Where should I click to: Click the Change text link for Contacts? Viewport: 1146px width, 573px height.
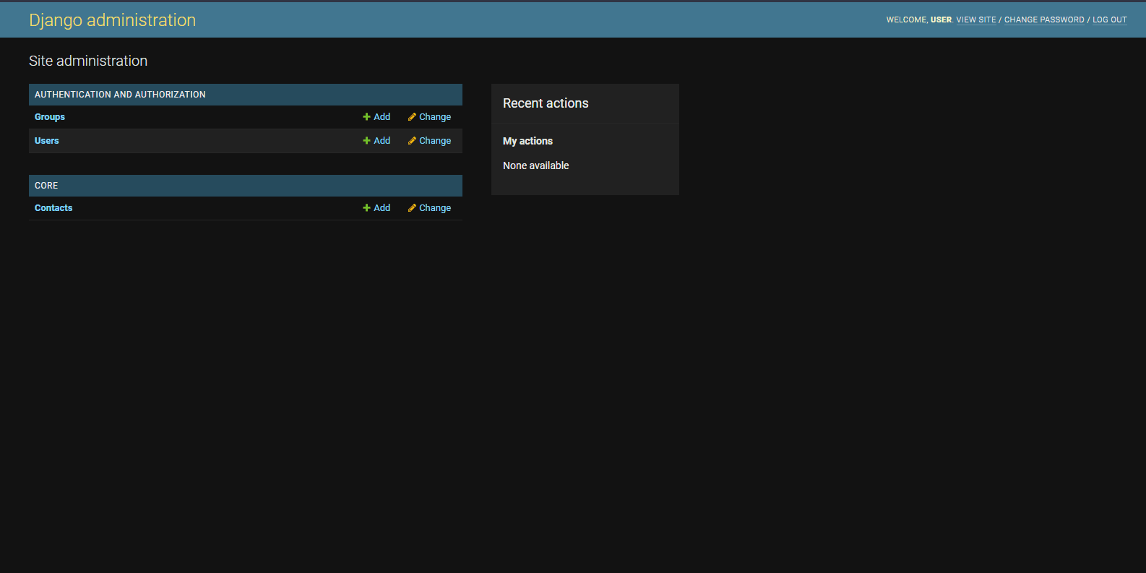[435, 208]
